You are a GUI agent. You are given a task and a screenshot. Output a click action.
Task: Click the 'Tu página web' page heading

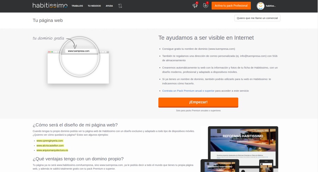[x=48, y=20]
